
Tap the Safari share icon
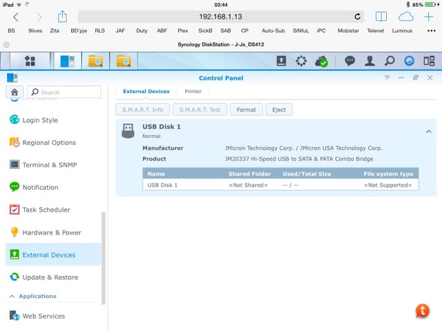point(62,17)
